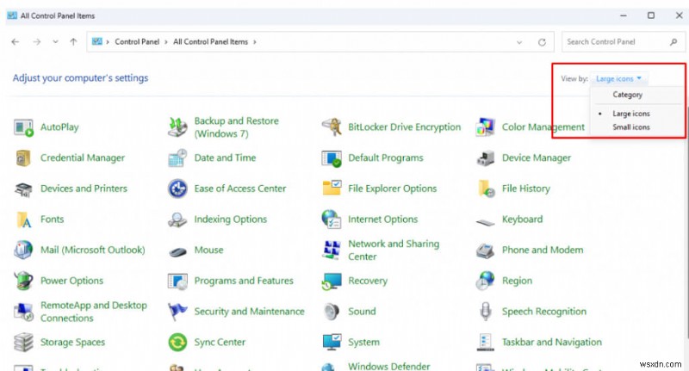
Task: Open the Devices and Printers icon
Action: pos(23,189)
